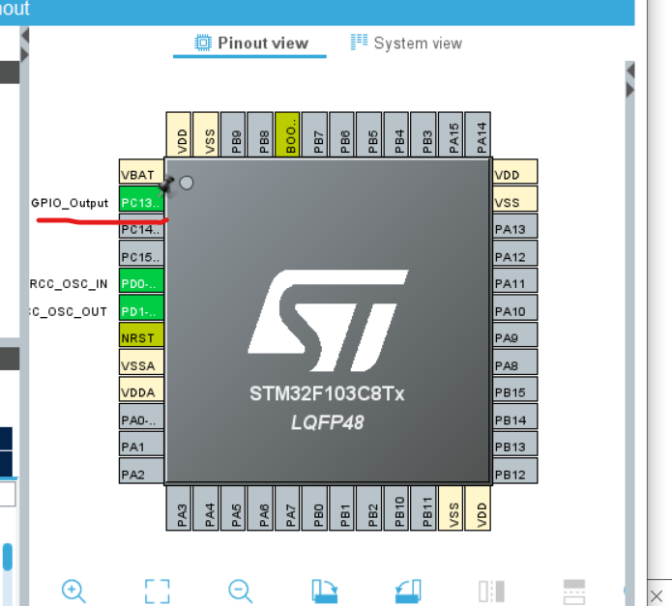Select the PB15 pin
Viewport: 672px width, 606px height.
click(x=515, y=390)
